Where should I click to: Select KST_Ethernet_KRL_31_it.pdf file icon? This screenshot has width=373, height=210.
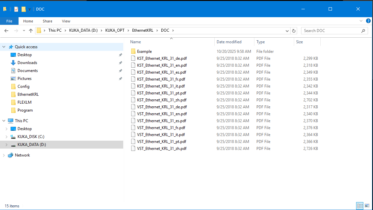(133, 86)
